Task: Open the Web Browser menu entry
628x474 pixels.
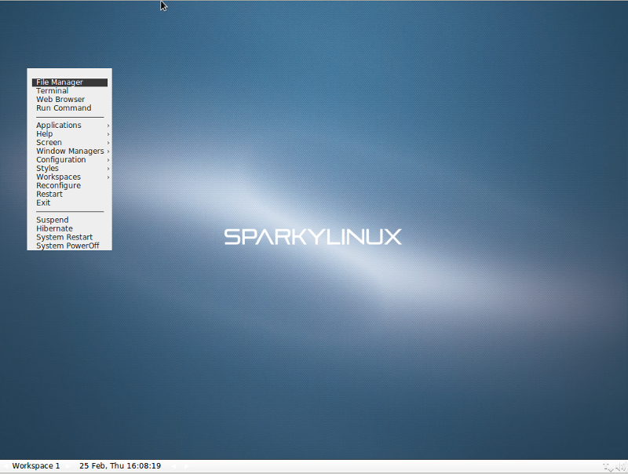Action: coord(70,100)
